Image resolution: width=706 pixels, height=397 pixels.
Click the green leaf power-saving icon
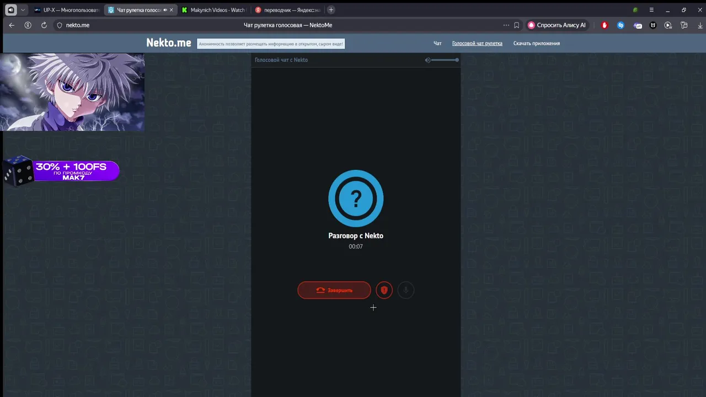point(635,10)
